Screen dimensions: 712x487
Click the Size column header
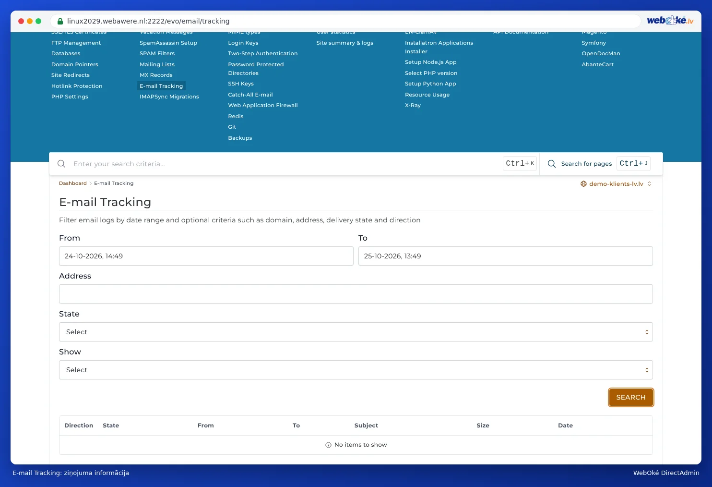pyautogui.click(x=483, y=426)
